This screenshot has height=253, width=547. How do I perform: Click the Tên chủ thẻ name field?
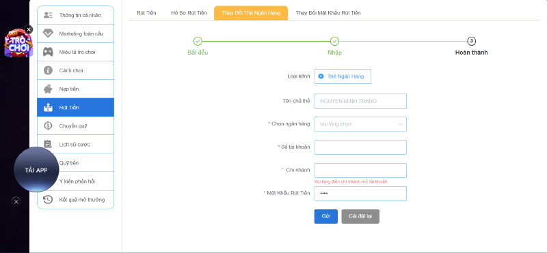point(360,101)
